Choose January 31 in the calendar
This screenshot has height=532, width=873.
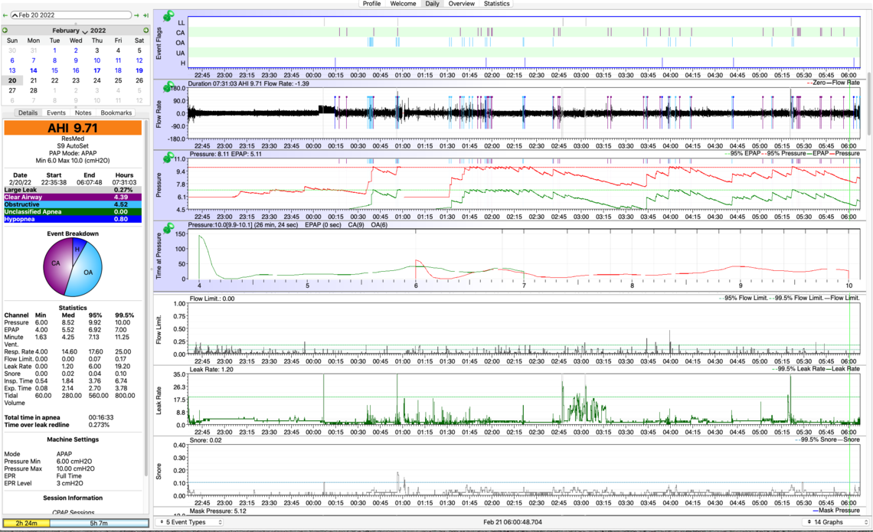click(x=34, y=51)
